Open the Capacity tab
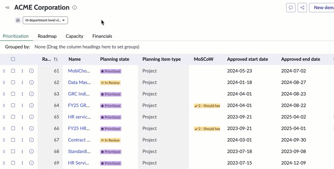The image size is (334, 169). coord(74,36)
